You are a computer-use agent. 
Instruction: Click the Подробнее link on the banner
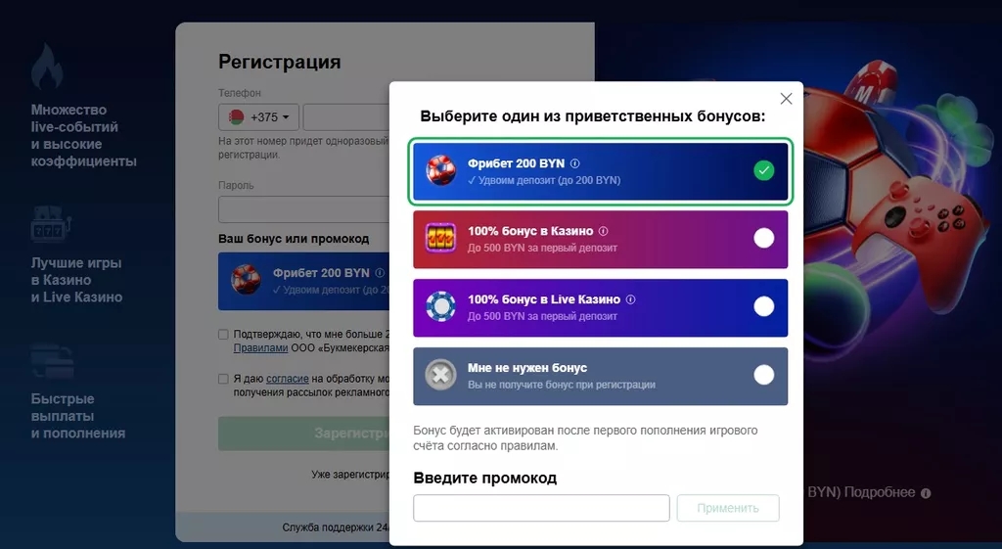tap(880, 493)
